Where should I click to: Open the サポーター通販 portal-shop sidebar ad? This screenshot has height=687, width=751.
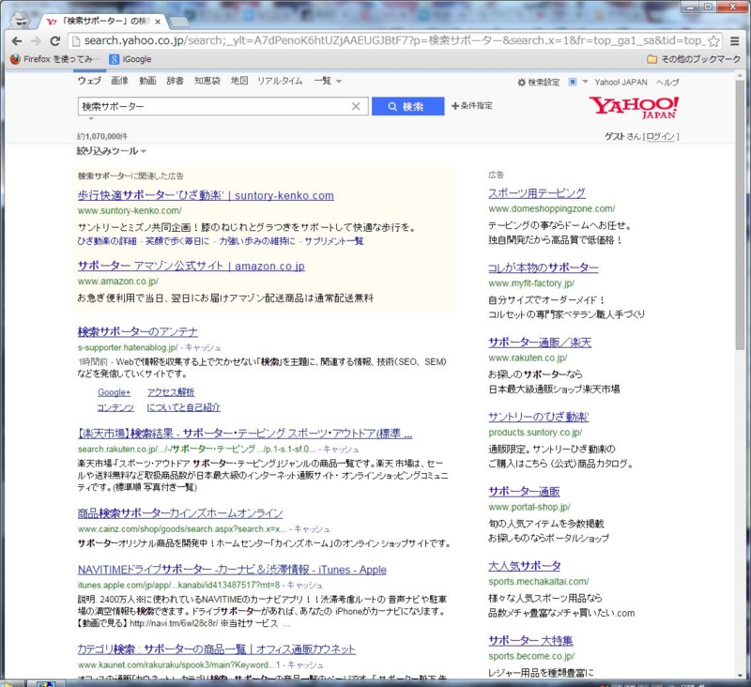tap(524, 492)
